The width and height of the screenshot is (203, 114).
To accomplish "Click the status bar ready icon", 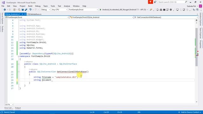I will tap(2, 112).
